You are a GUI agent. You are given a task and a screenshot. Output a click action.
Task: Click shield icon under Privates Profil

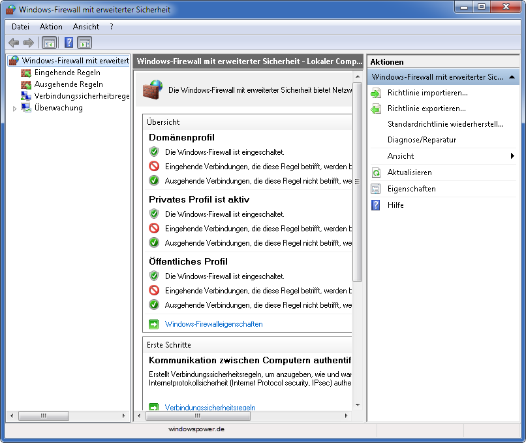(154, 214)
